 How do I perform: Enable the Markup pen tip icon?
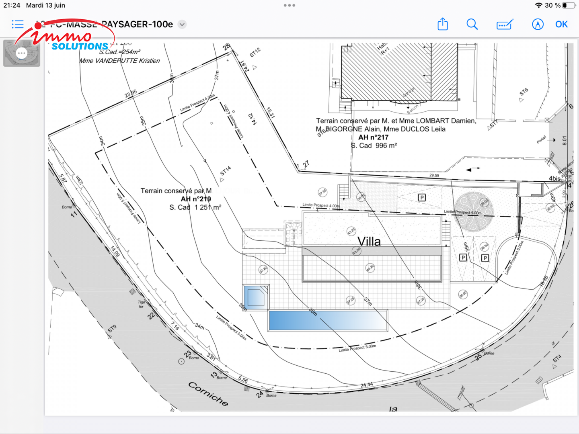coord(538,25)
